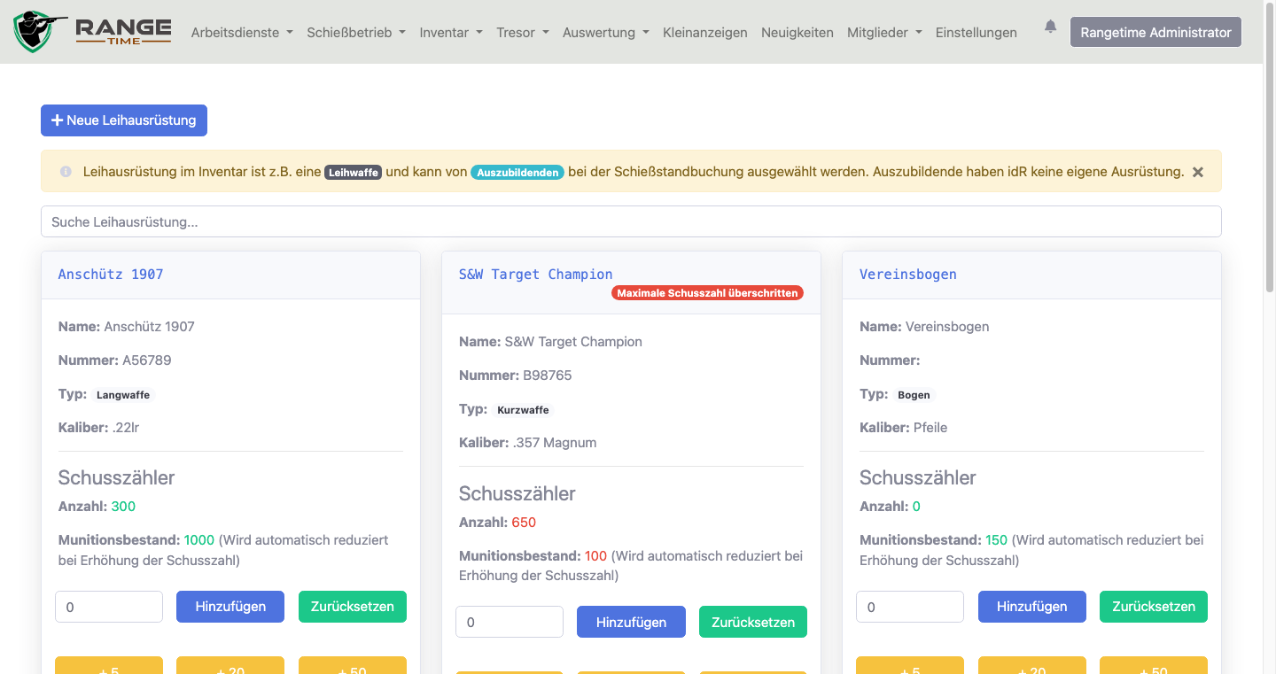Add 50 shots on the Vereinsbogen card

(1153, 669)
